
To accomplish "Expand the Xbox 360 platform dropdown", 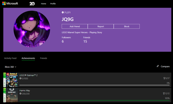I will [x=11, y=67].
